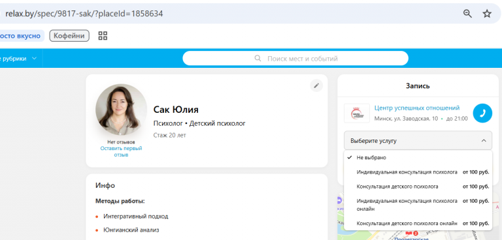Click the Минск, ул. Заводская, 10 address

(x=406, y=119)
